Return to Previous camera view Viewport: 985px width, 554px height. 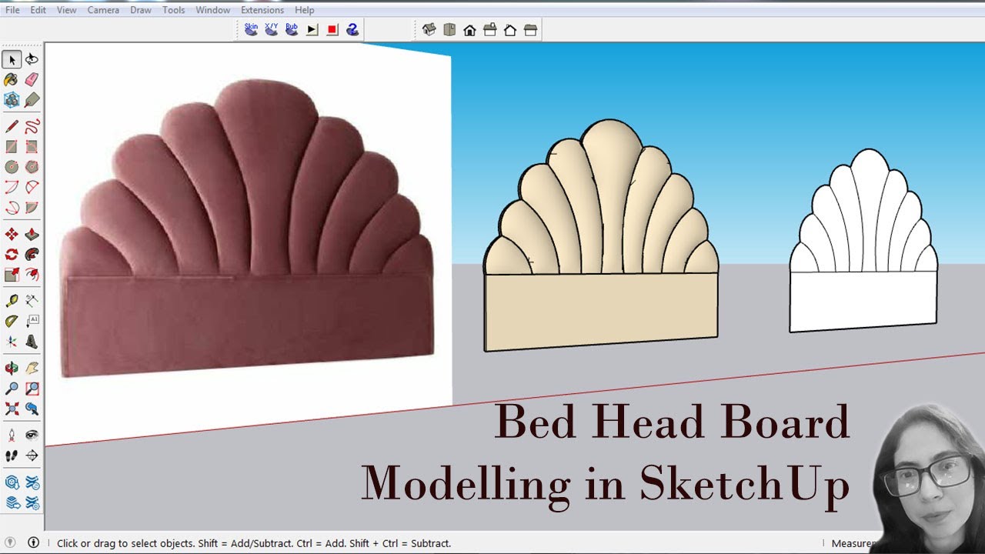pyautogui.click(x=32, y=409)
